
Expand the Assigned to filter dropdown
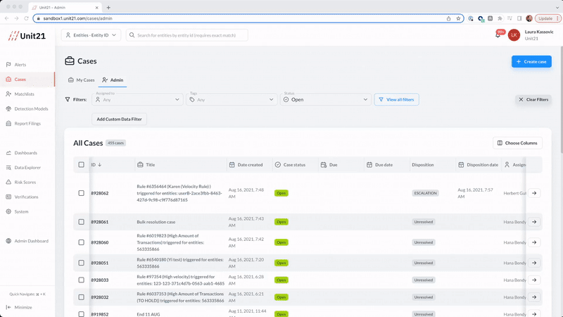[137, 100]
